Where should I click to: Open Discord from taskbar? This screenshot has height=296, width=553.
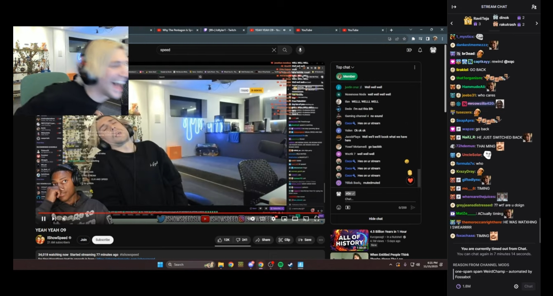click(x=251, y=264)
